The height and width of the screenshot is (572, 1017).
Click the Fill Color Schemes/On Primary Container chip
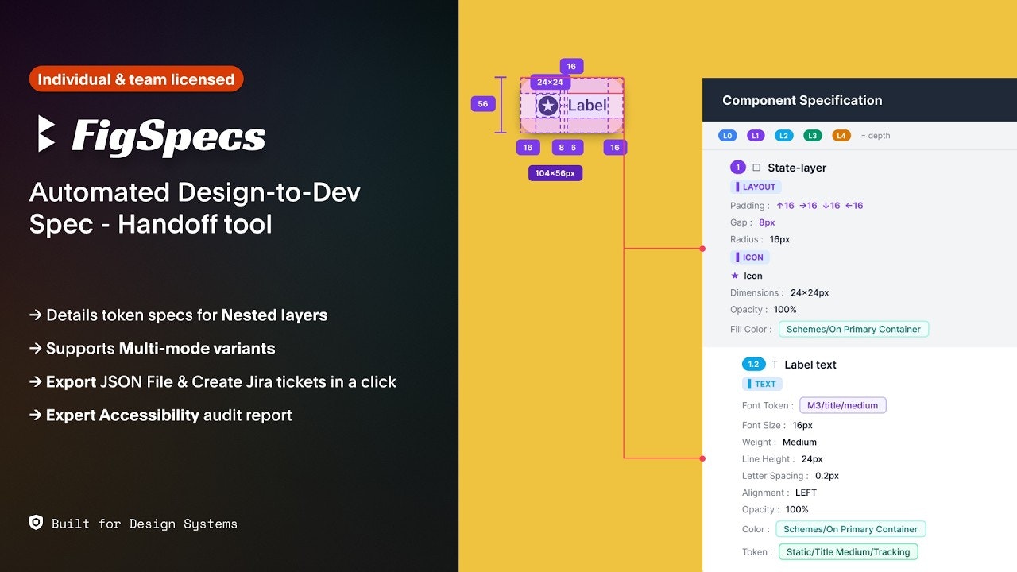(x=853, y=329)
